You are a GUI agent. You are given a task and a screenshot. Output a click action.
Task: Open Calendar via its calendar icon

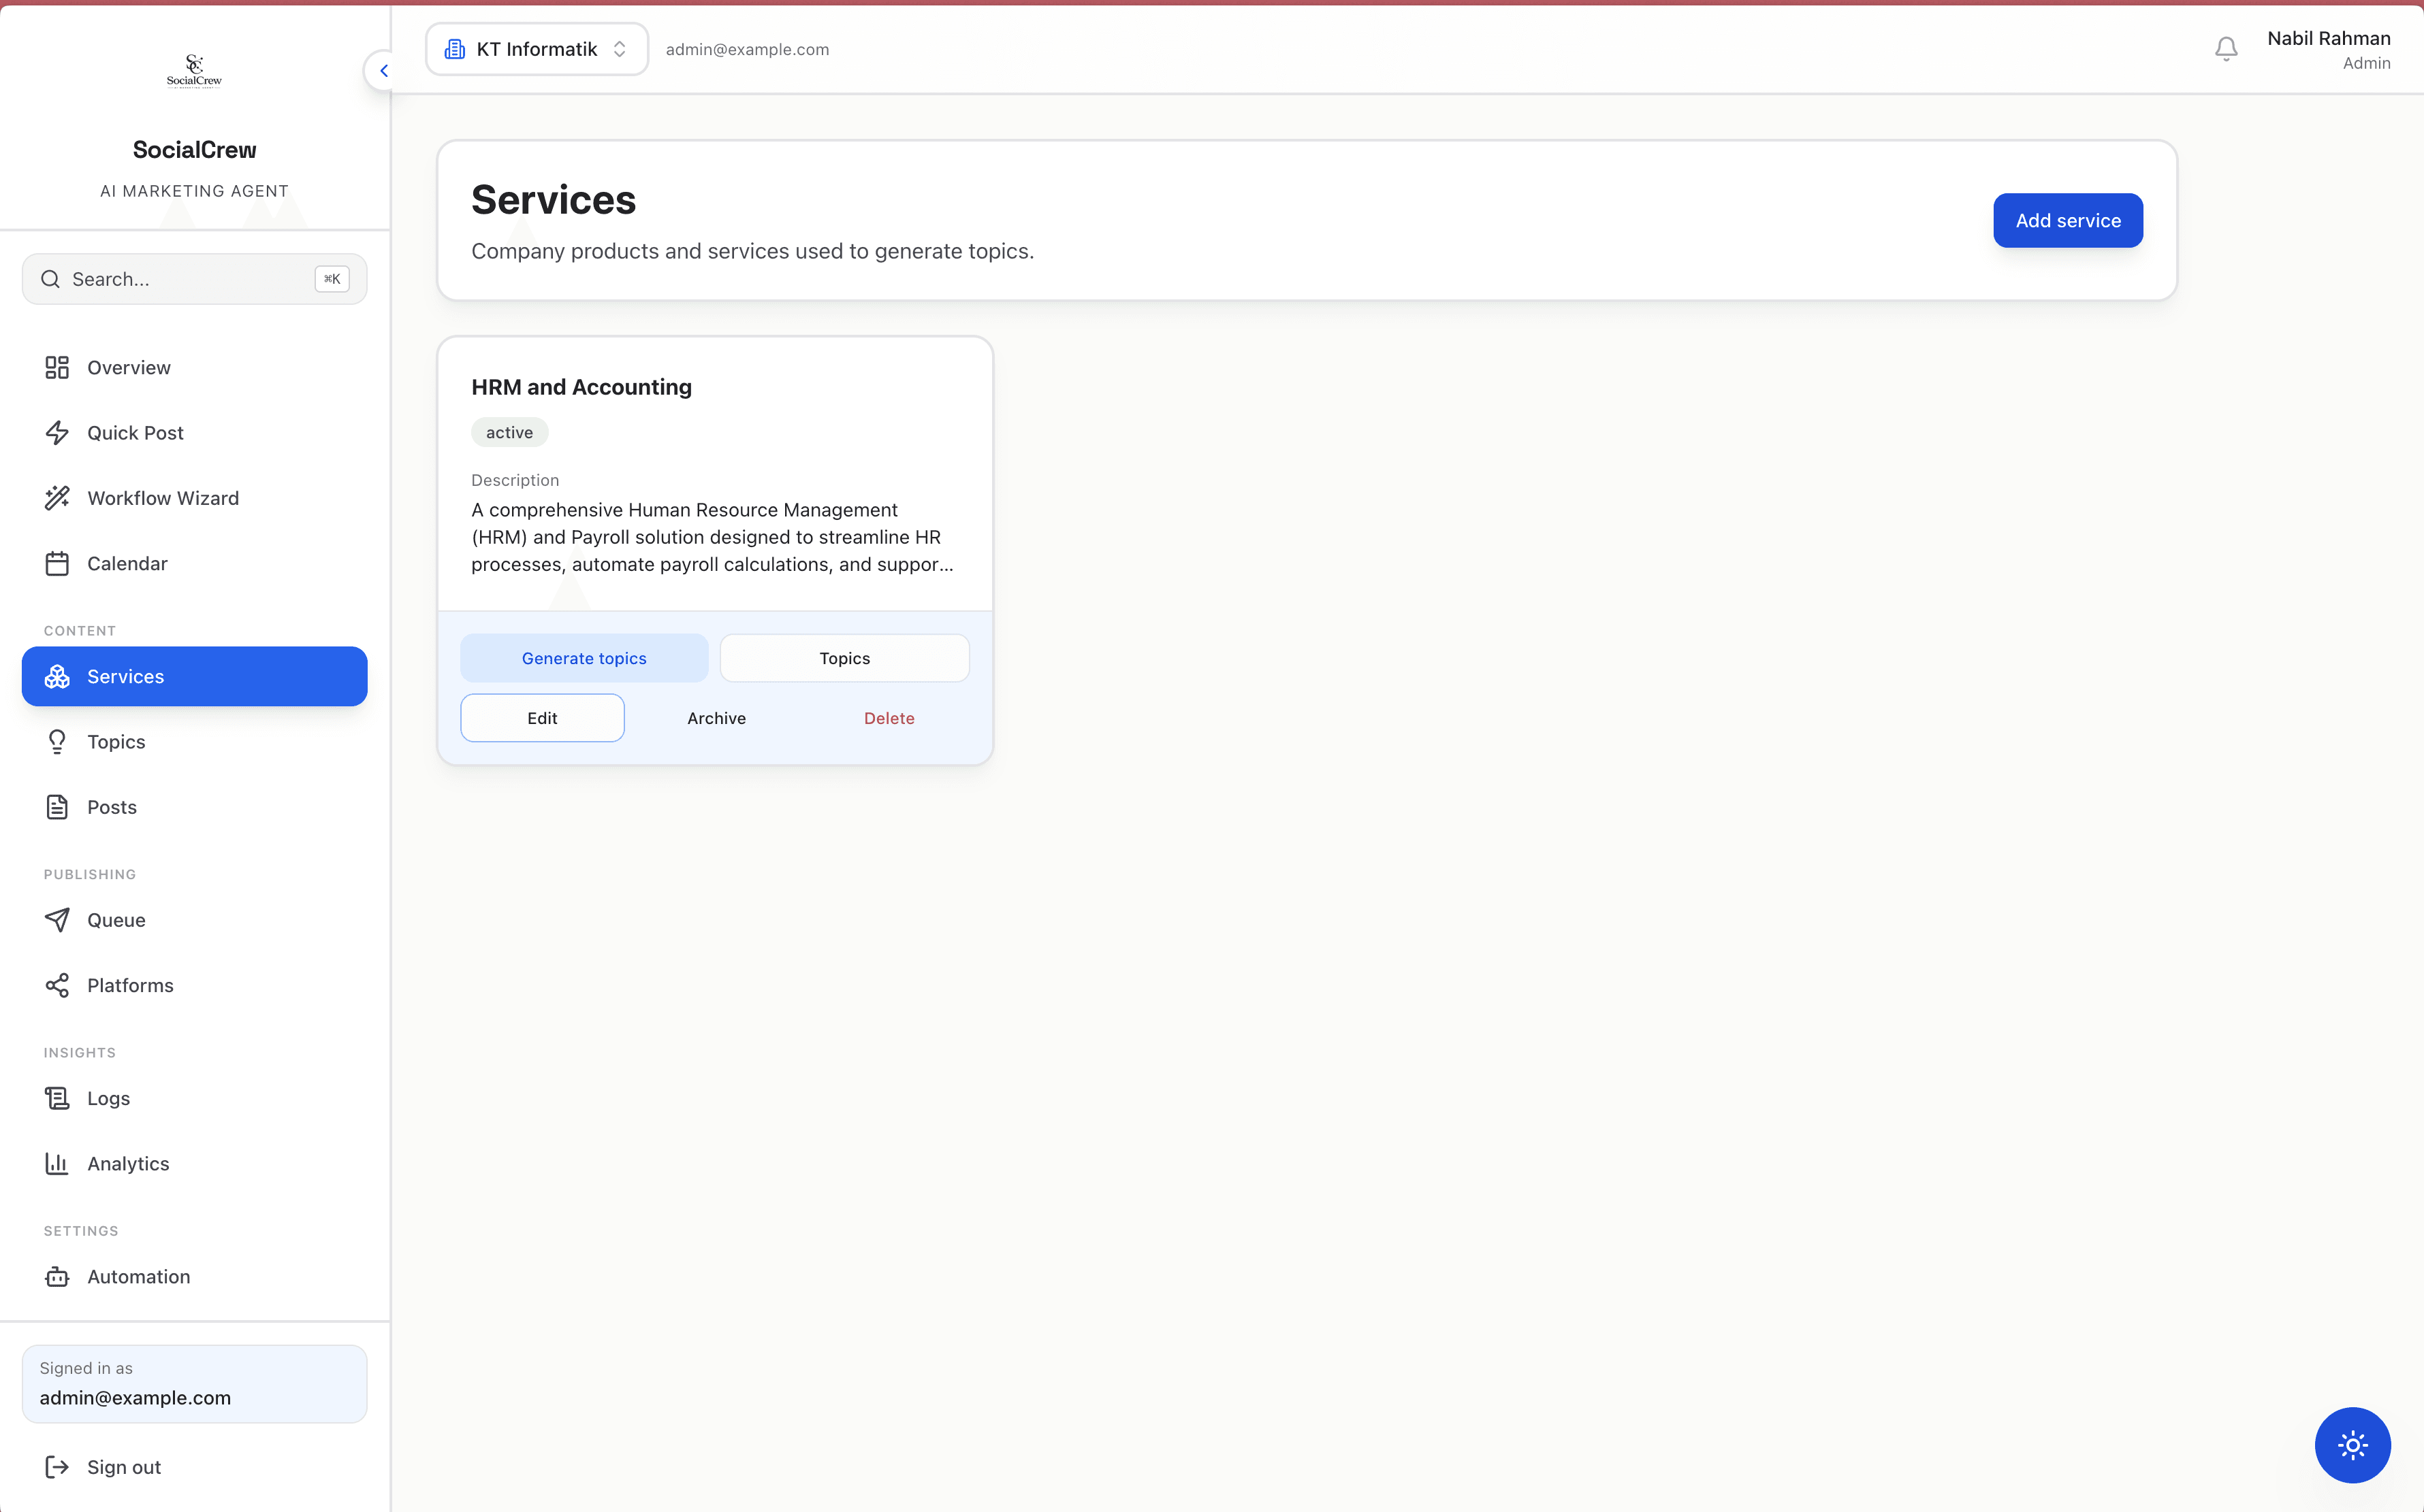pyautogui.click(x=57, y=563)
